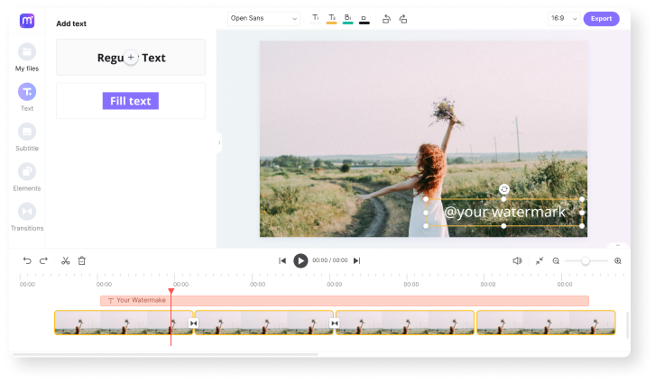The width and height of the screenshot is (655, 382).
Task: Click the zoom in magnifier icon
Action: pyautogui.click(x=618, y=260)
